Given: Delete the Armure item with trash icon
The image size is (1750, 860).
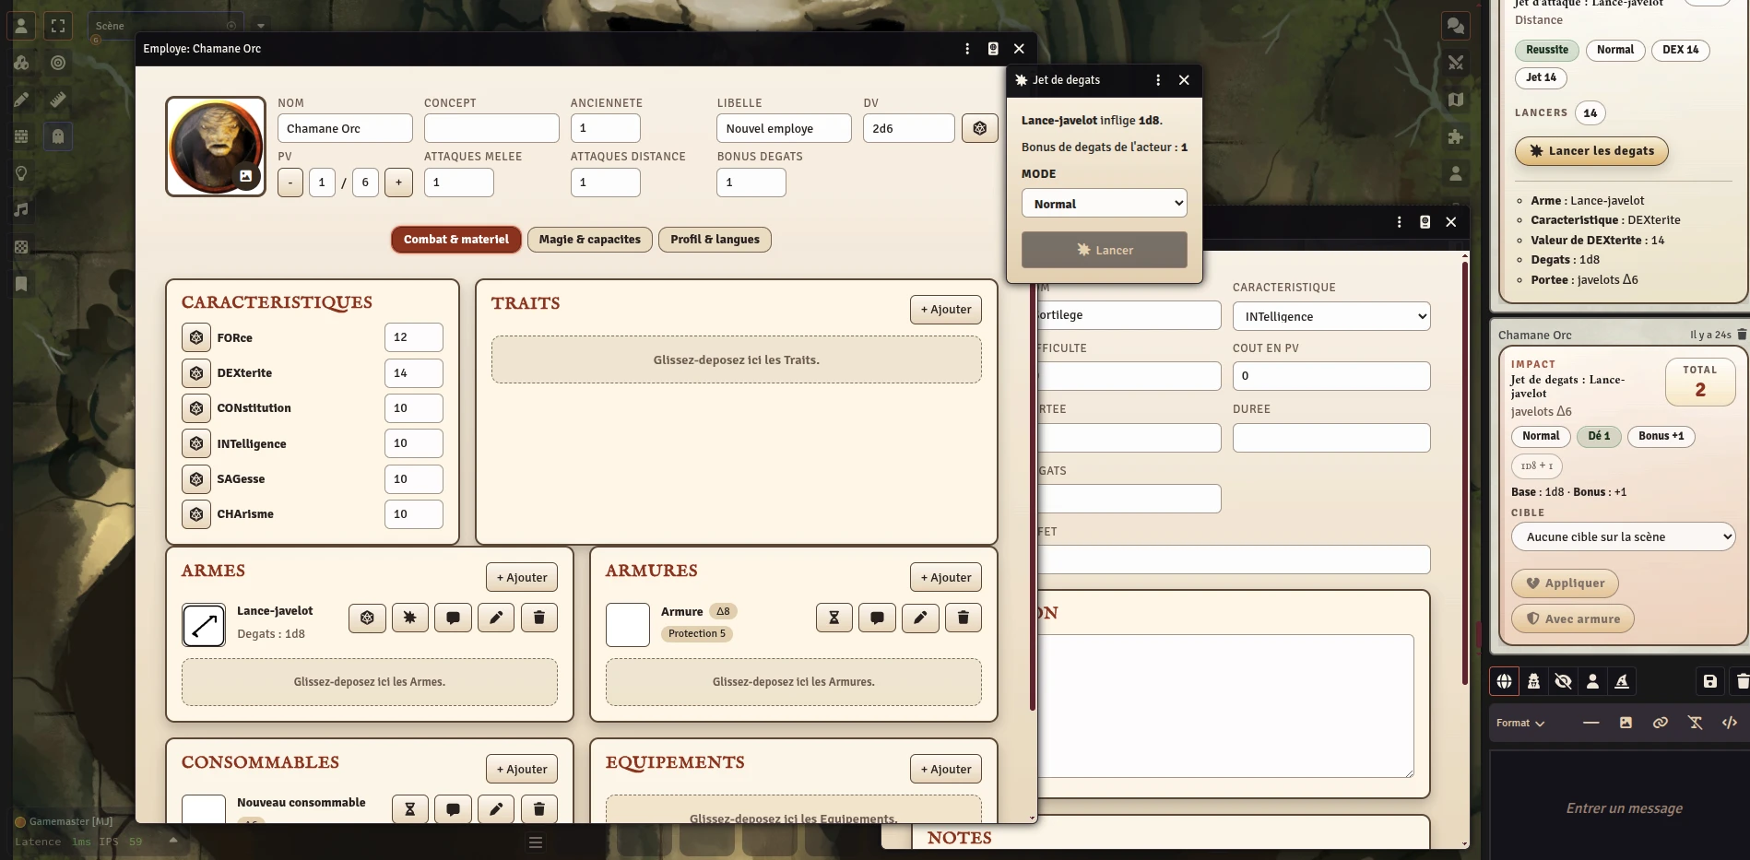Looking at the screenshot, I should (963, 618).
